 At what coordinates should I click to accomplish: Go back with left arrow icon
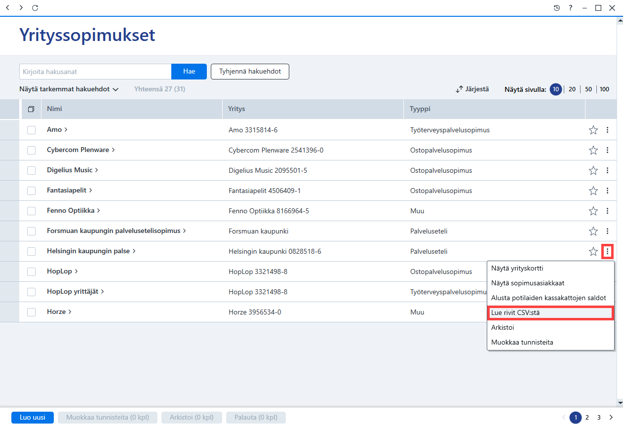point(7,8)
